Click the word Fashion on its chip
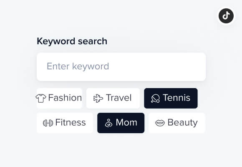 pos(65,98)
